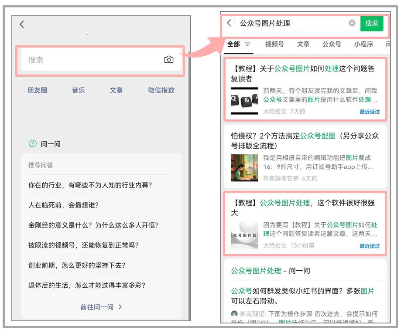Tap the 问一问 green bubble icon

pyautogui.click(x=32, y=144)
